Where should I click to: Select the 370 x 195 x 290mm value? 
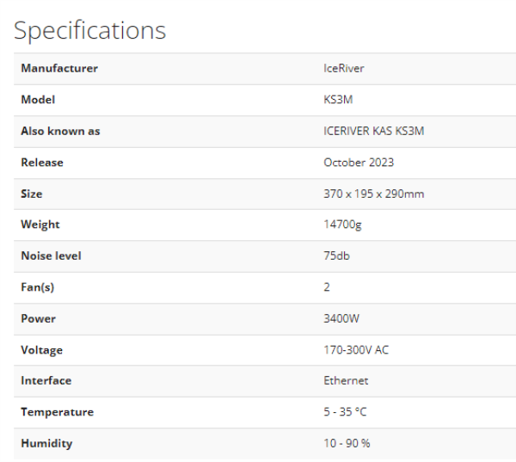coord(374,194)
